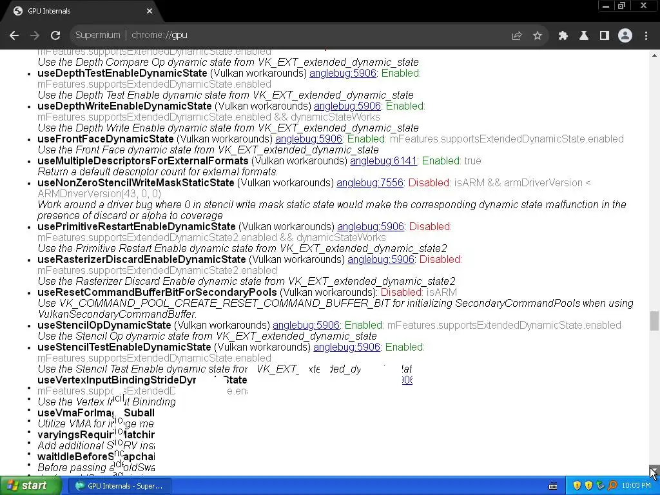
Task: Click the on-screen keyboard taskbar icon
Action: click(553, 486)
